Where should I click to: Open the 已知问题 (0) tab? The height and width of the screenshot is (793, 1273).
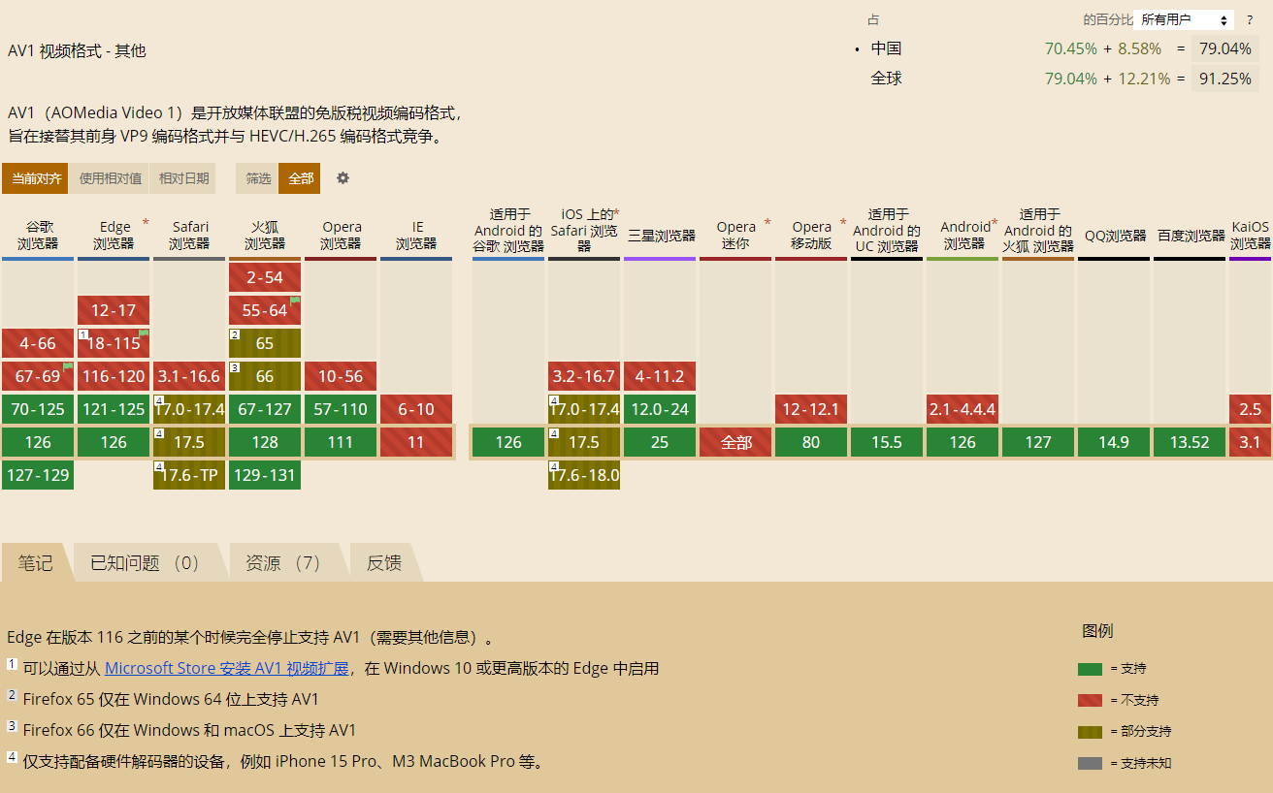point(146,563)
